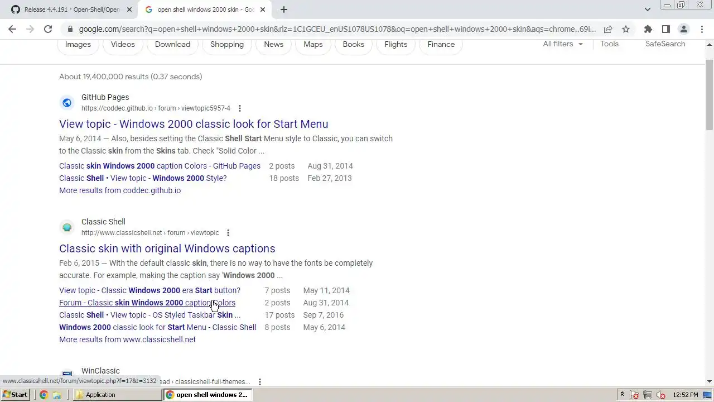Reload the Google search page
Screen dimensions: 714x402
48,29
